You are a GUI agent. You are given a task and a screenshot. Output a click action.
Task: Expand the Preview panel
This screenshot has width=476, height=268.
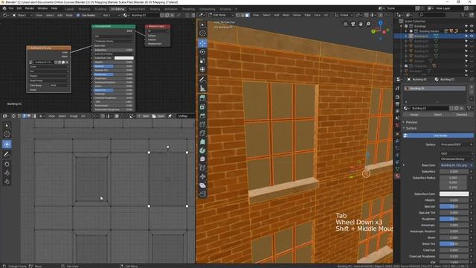click(x=411, y=122)
